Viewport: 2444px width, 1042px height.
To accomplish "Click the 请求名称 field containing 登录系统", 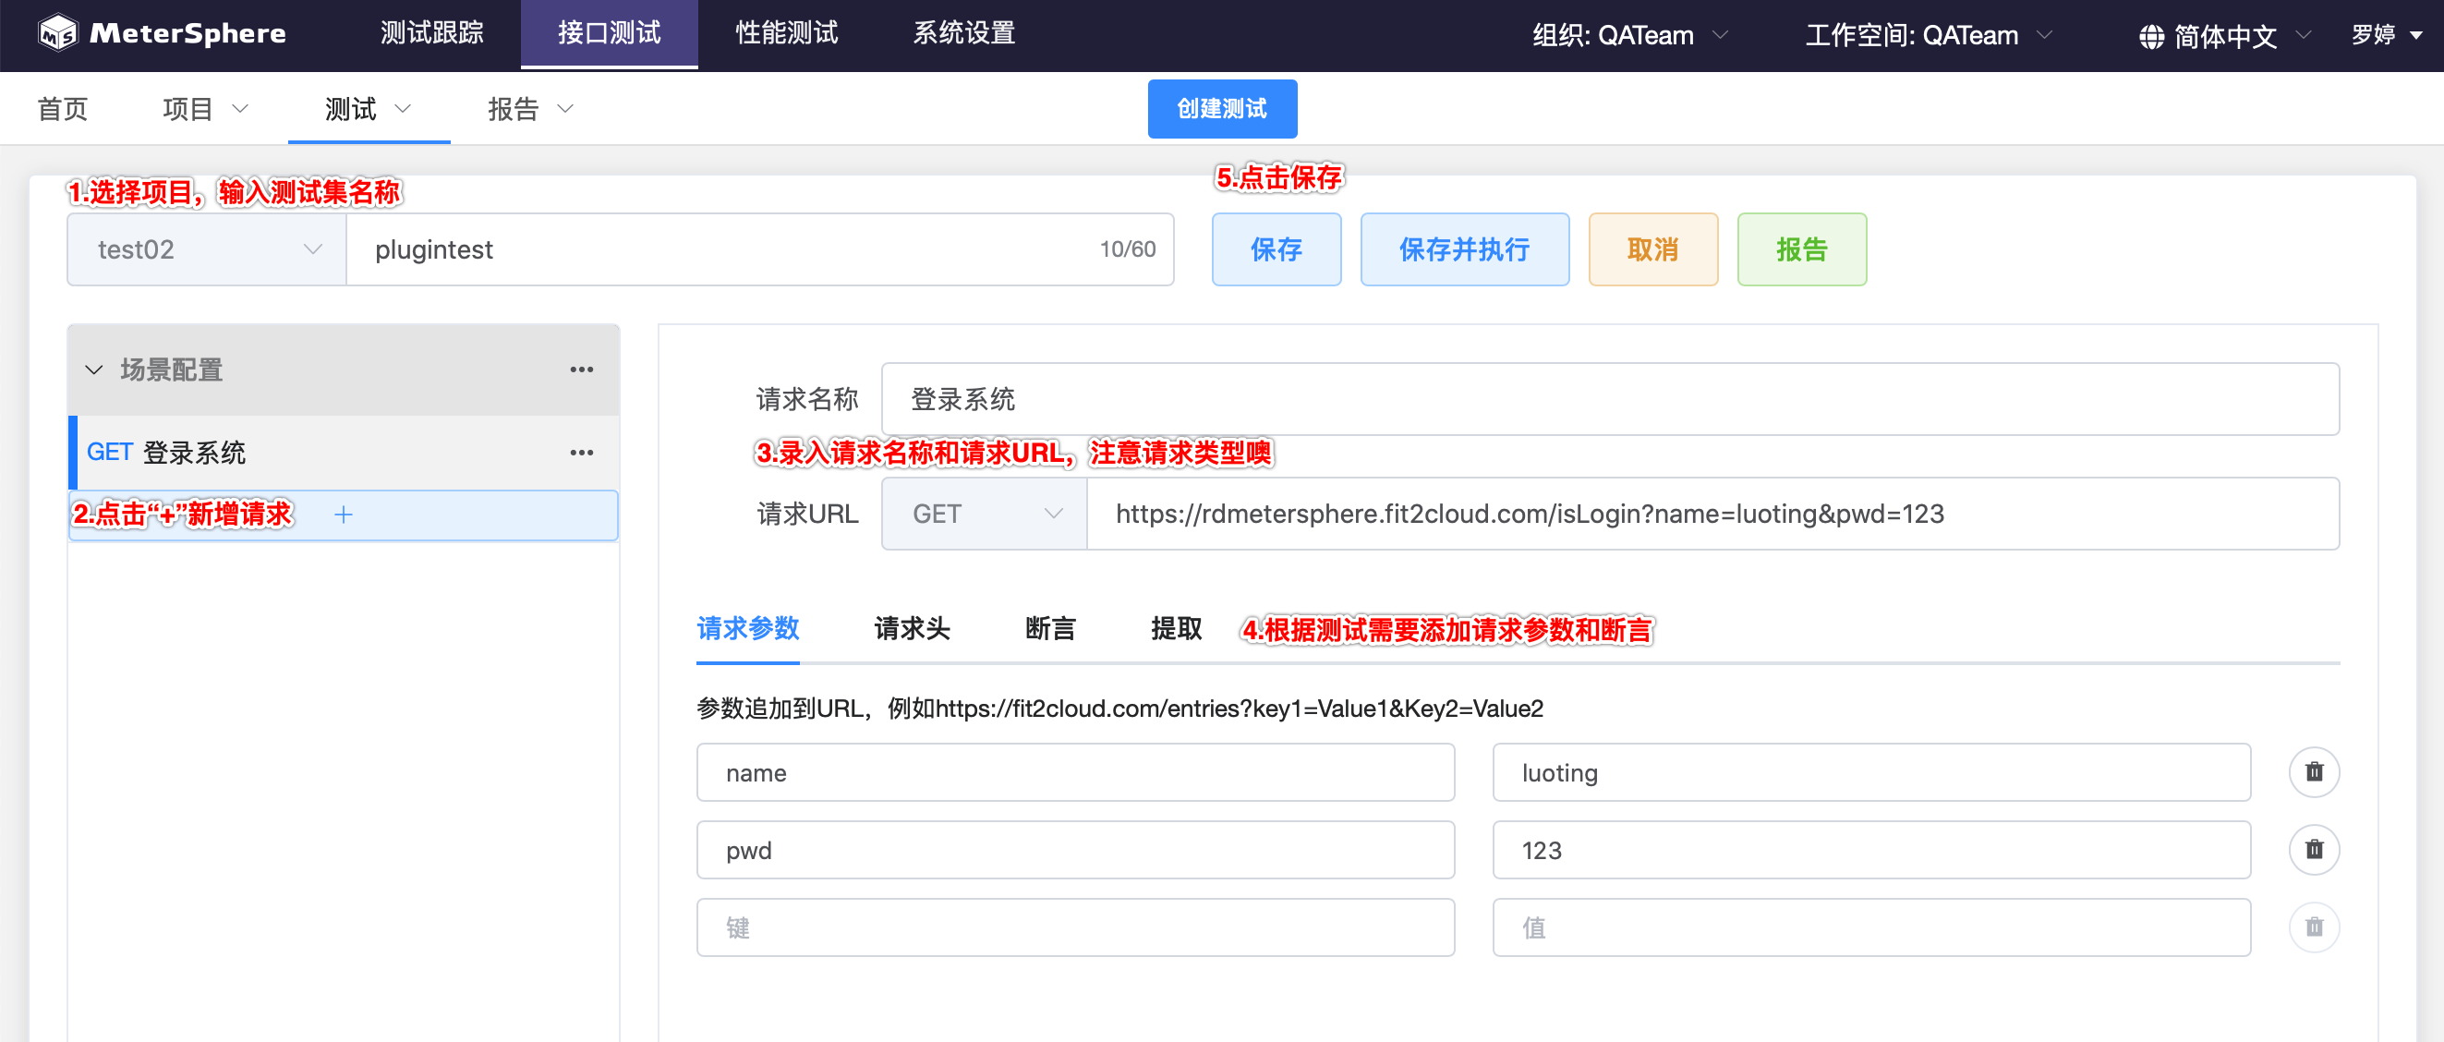I will [1610, 400].
